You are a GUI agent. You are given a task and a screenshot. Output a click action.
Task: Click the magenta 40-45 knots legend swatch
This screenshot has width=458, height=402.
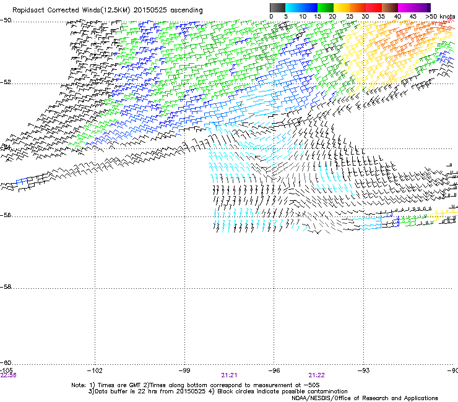406,7
